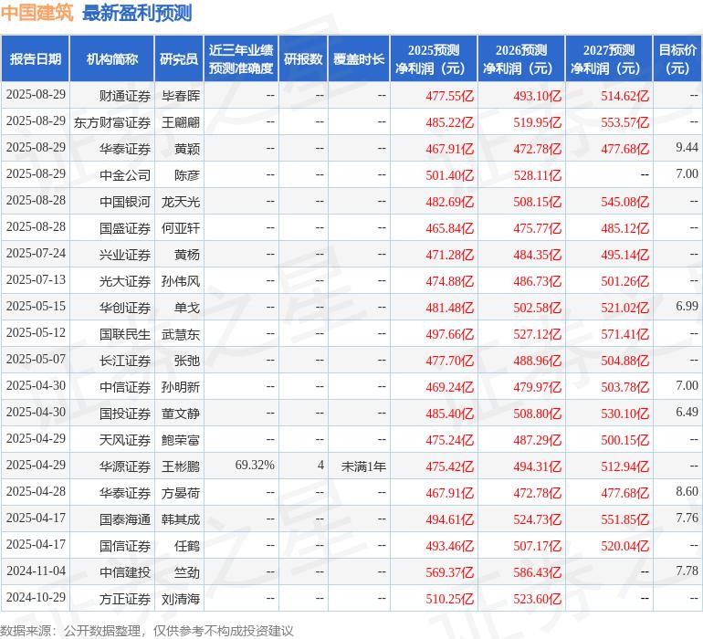703x639 pixels.
Task: Click the 501.40亿 profit value
Action: pyautogui.click(x=450, y=175)
